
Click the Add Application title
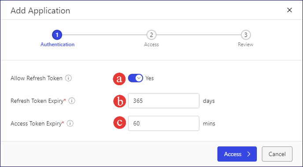tap(41, 11)
